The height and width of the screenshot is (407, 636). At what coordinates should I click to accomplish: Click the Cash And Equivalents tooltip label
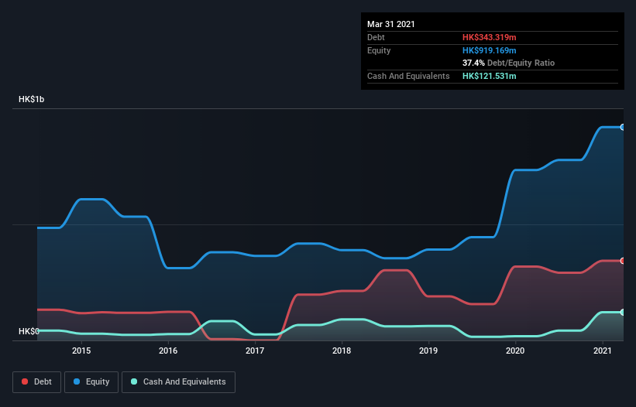[x=408, y=76]
